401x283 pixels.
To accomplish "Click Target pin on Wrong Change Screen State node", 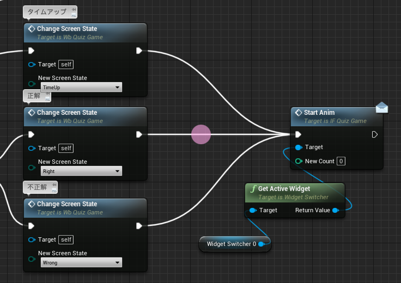I will 32,239.
